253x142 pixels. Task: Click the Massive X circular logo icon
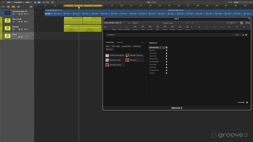coord(242,23)
